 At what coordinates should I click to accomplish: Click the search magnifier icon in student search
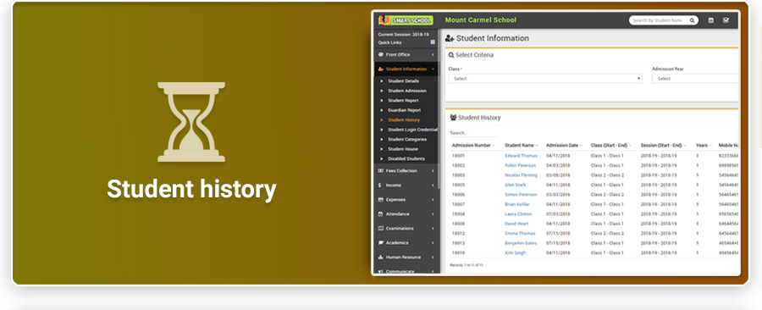click(x=692, y=20)
